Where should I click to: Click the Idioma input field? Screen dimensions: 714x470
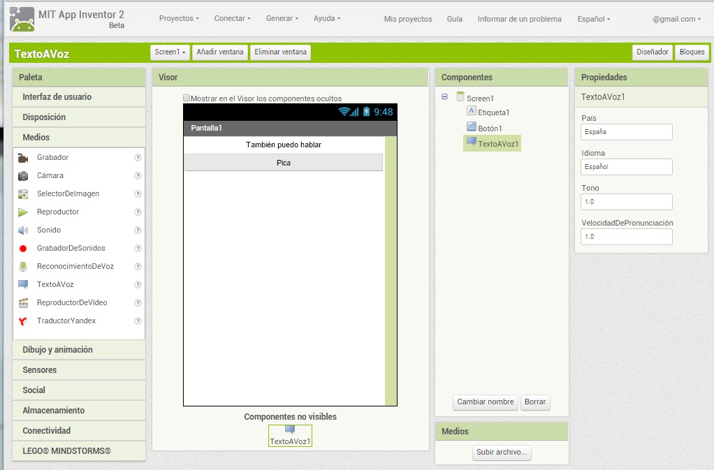click(x=627, y=166)
